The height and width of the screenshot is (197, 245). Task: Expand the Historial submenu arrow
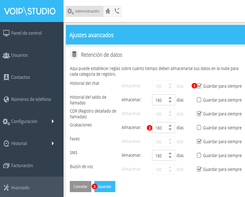53,143
